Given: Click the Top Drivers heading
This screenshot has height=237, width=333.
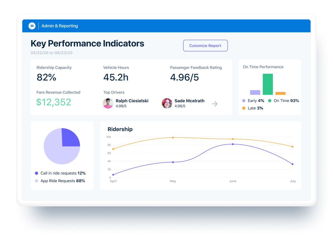Looking at the screenshot, I should [114, 93].
